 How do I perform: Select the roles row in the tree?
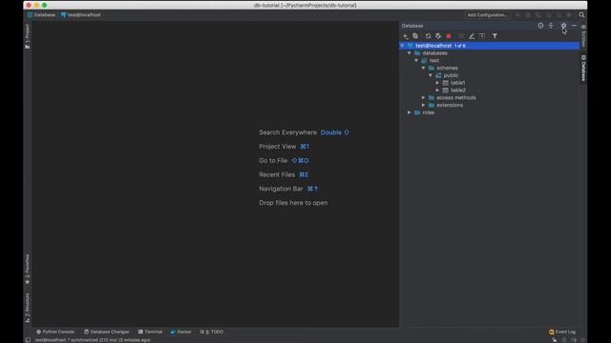(x=490, y=112)
